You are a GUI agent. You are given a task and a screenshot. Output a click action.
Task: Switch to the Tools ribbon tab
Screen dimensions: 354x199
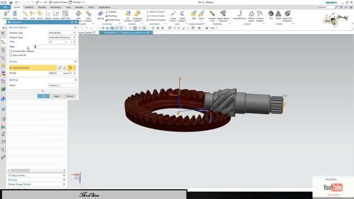coord(91,7)
